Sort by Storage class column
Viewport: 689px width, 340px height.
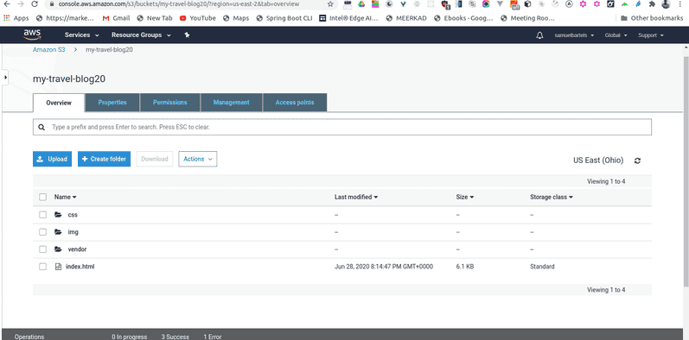click(552, 197)
